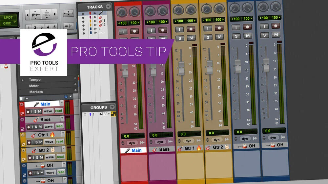Expand the Tempo ruler triangle
This screenshot has width=328, height=184.
(23, 80)
